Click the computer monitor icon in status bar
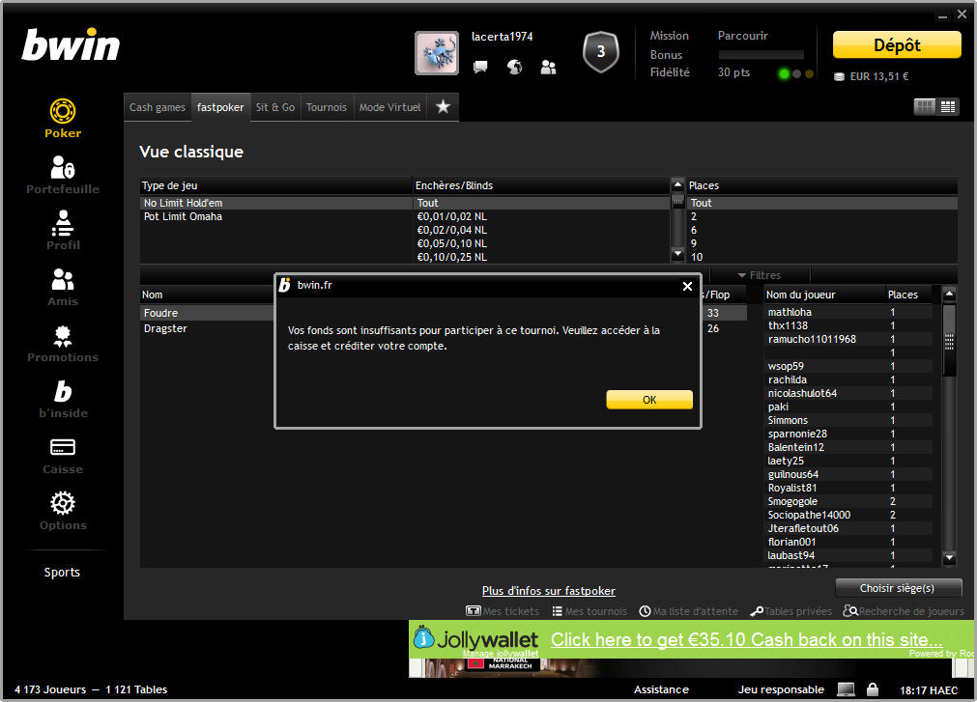977x702 pixels. click(x=847, y=688)
